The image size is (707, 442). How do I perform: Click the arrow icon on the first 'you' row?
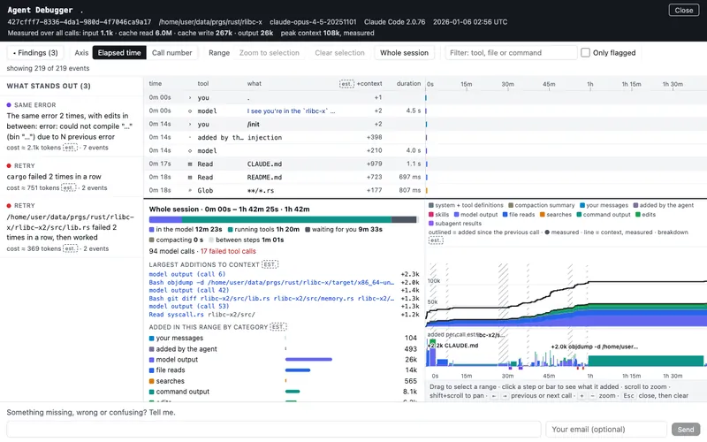(190, 97)
